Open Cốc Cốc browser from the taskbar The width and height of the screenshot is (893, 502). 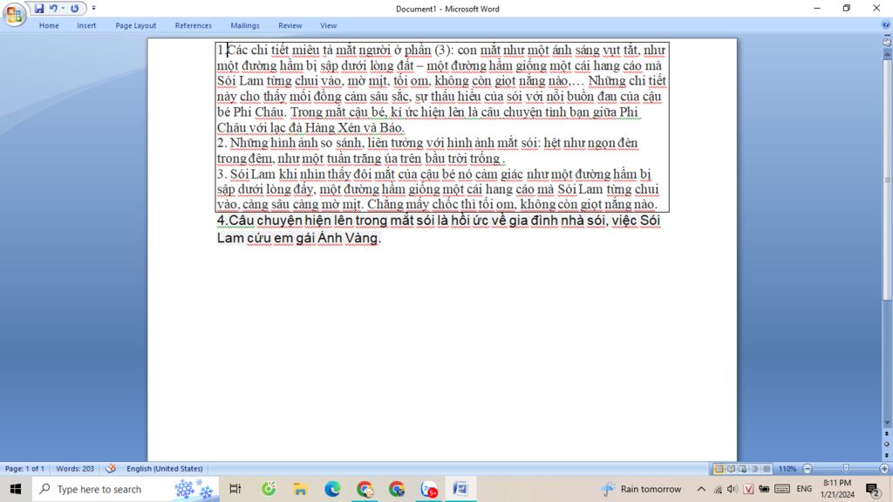point(268,489)
